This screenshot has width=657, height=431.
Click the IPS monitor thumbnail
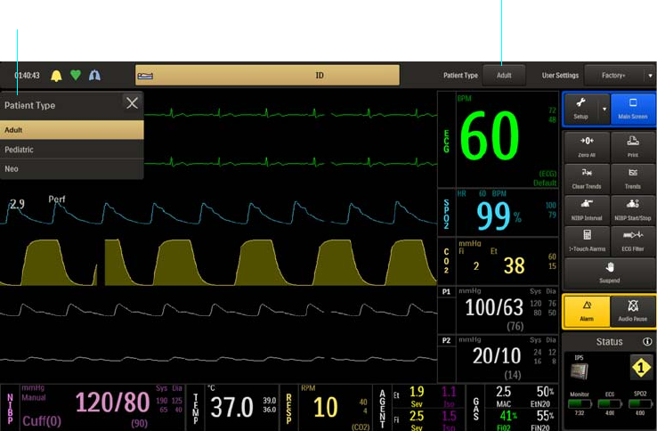(x=580, y=370)
